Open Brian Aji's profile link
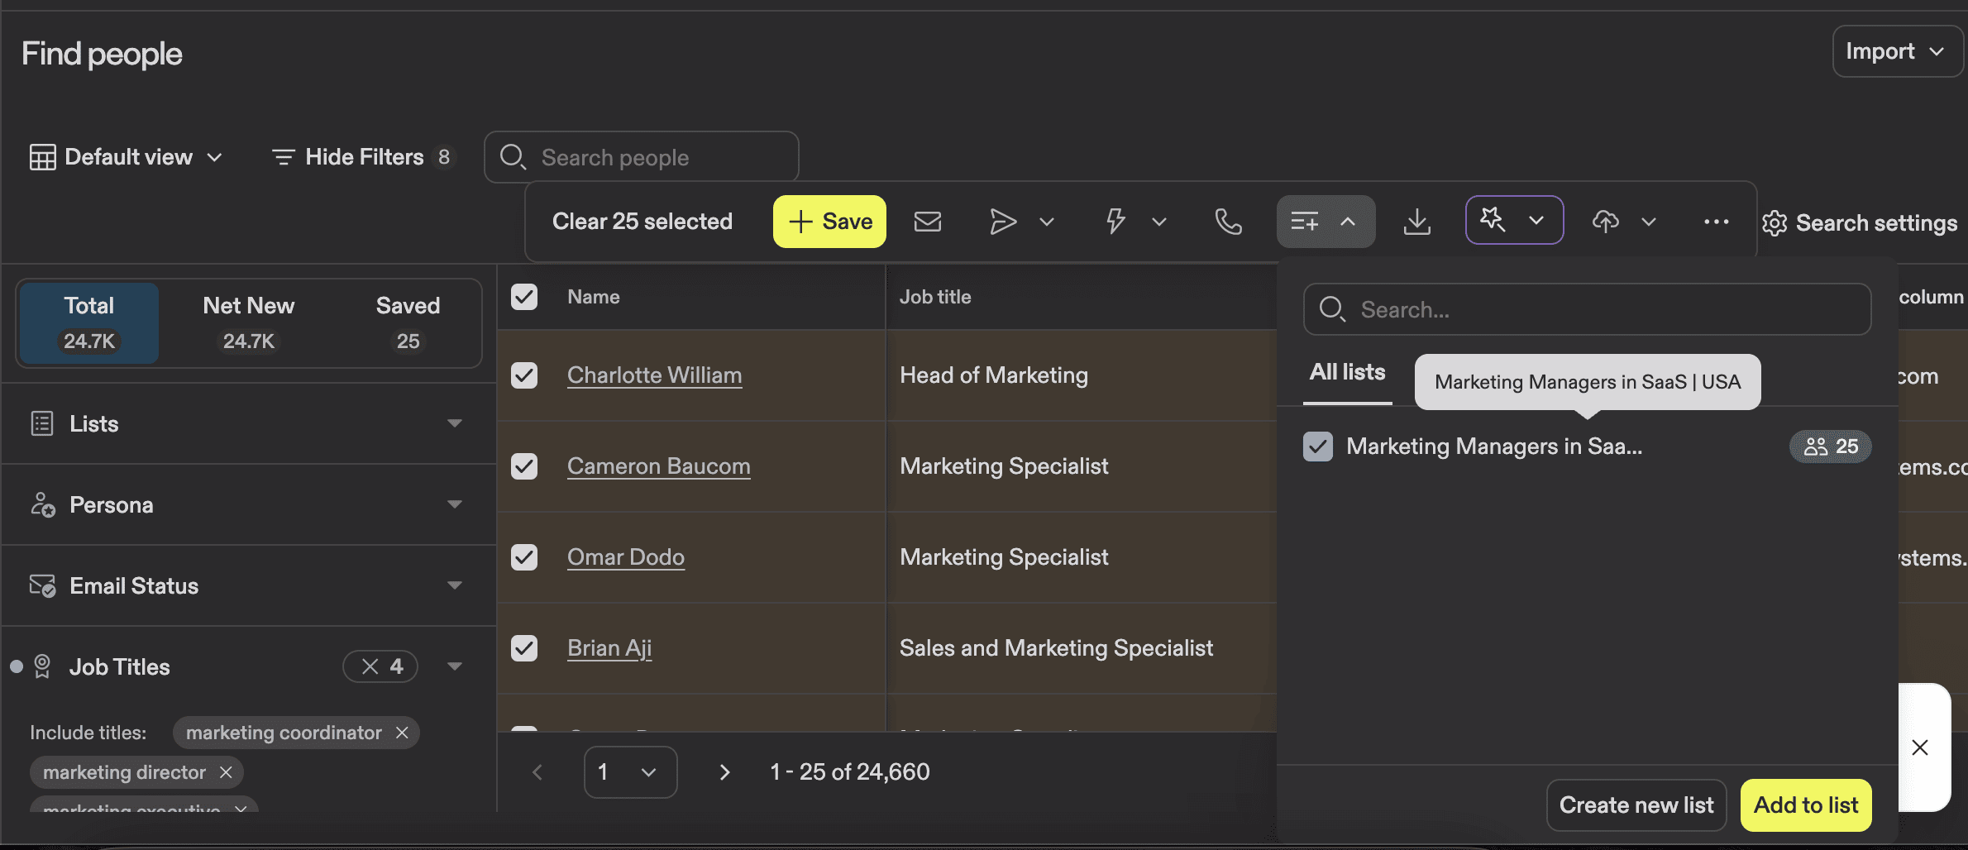The height and width of the screenshot is (850, 1968). pos(609,648)
